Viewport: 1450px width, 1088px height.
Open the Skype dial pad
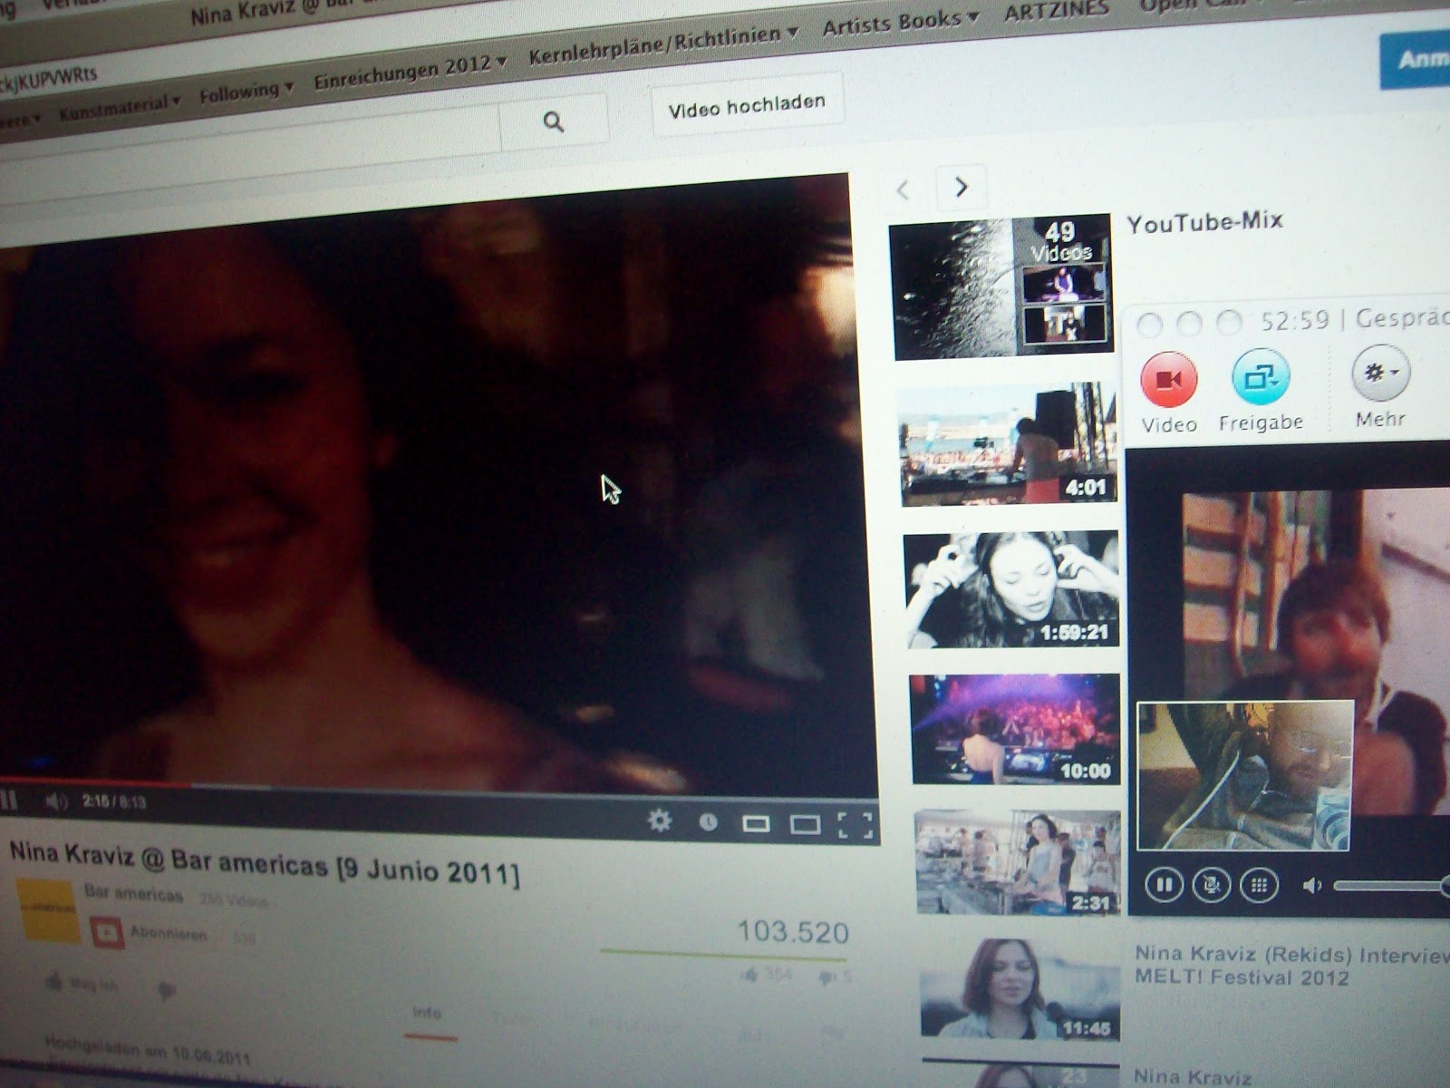click(x=1259, y=885)
